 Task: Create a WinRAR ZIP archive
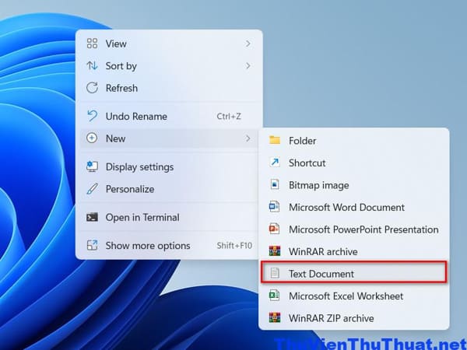tap(354, 318)
